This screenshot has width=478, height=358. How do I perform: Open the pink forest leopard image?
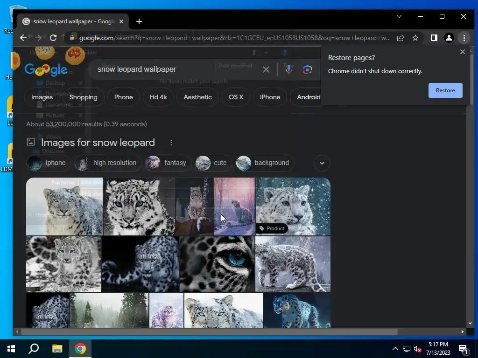235,207
